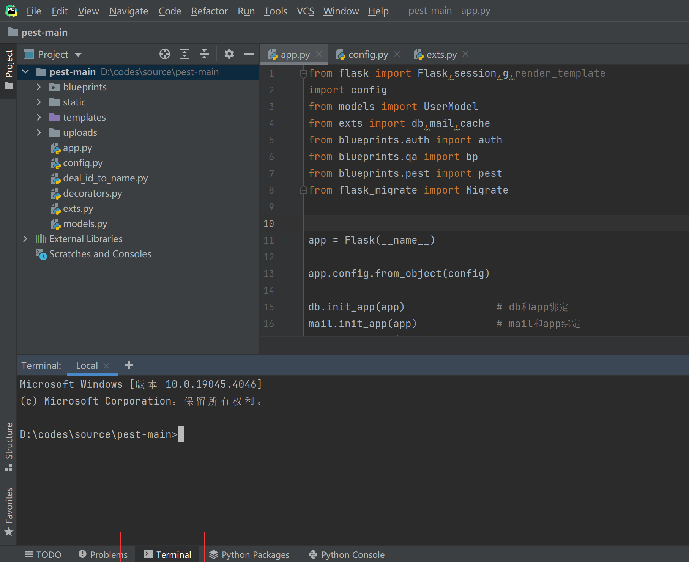Open the Refactor menu

pos(209,11)
